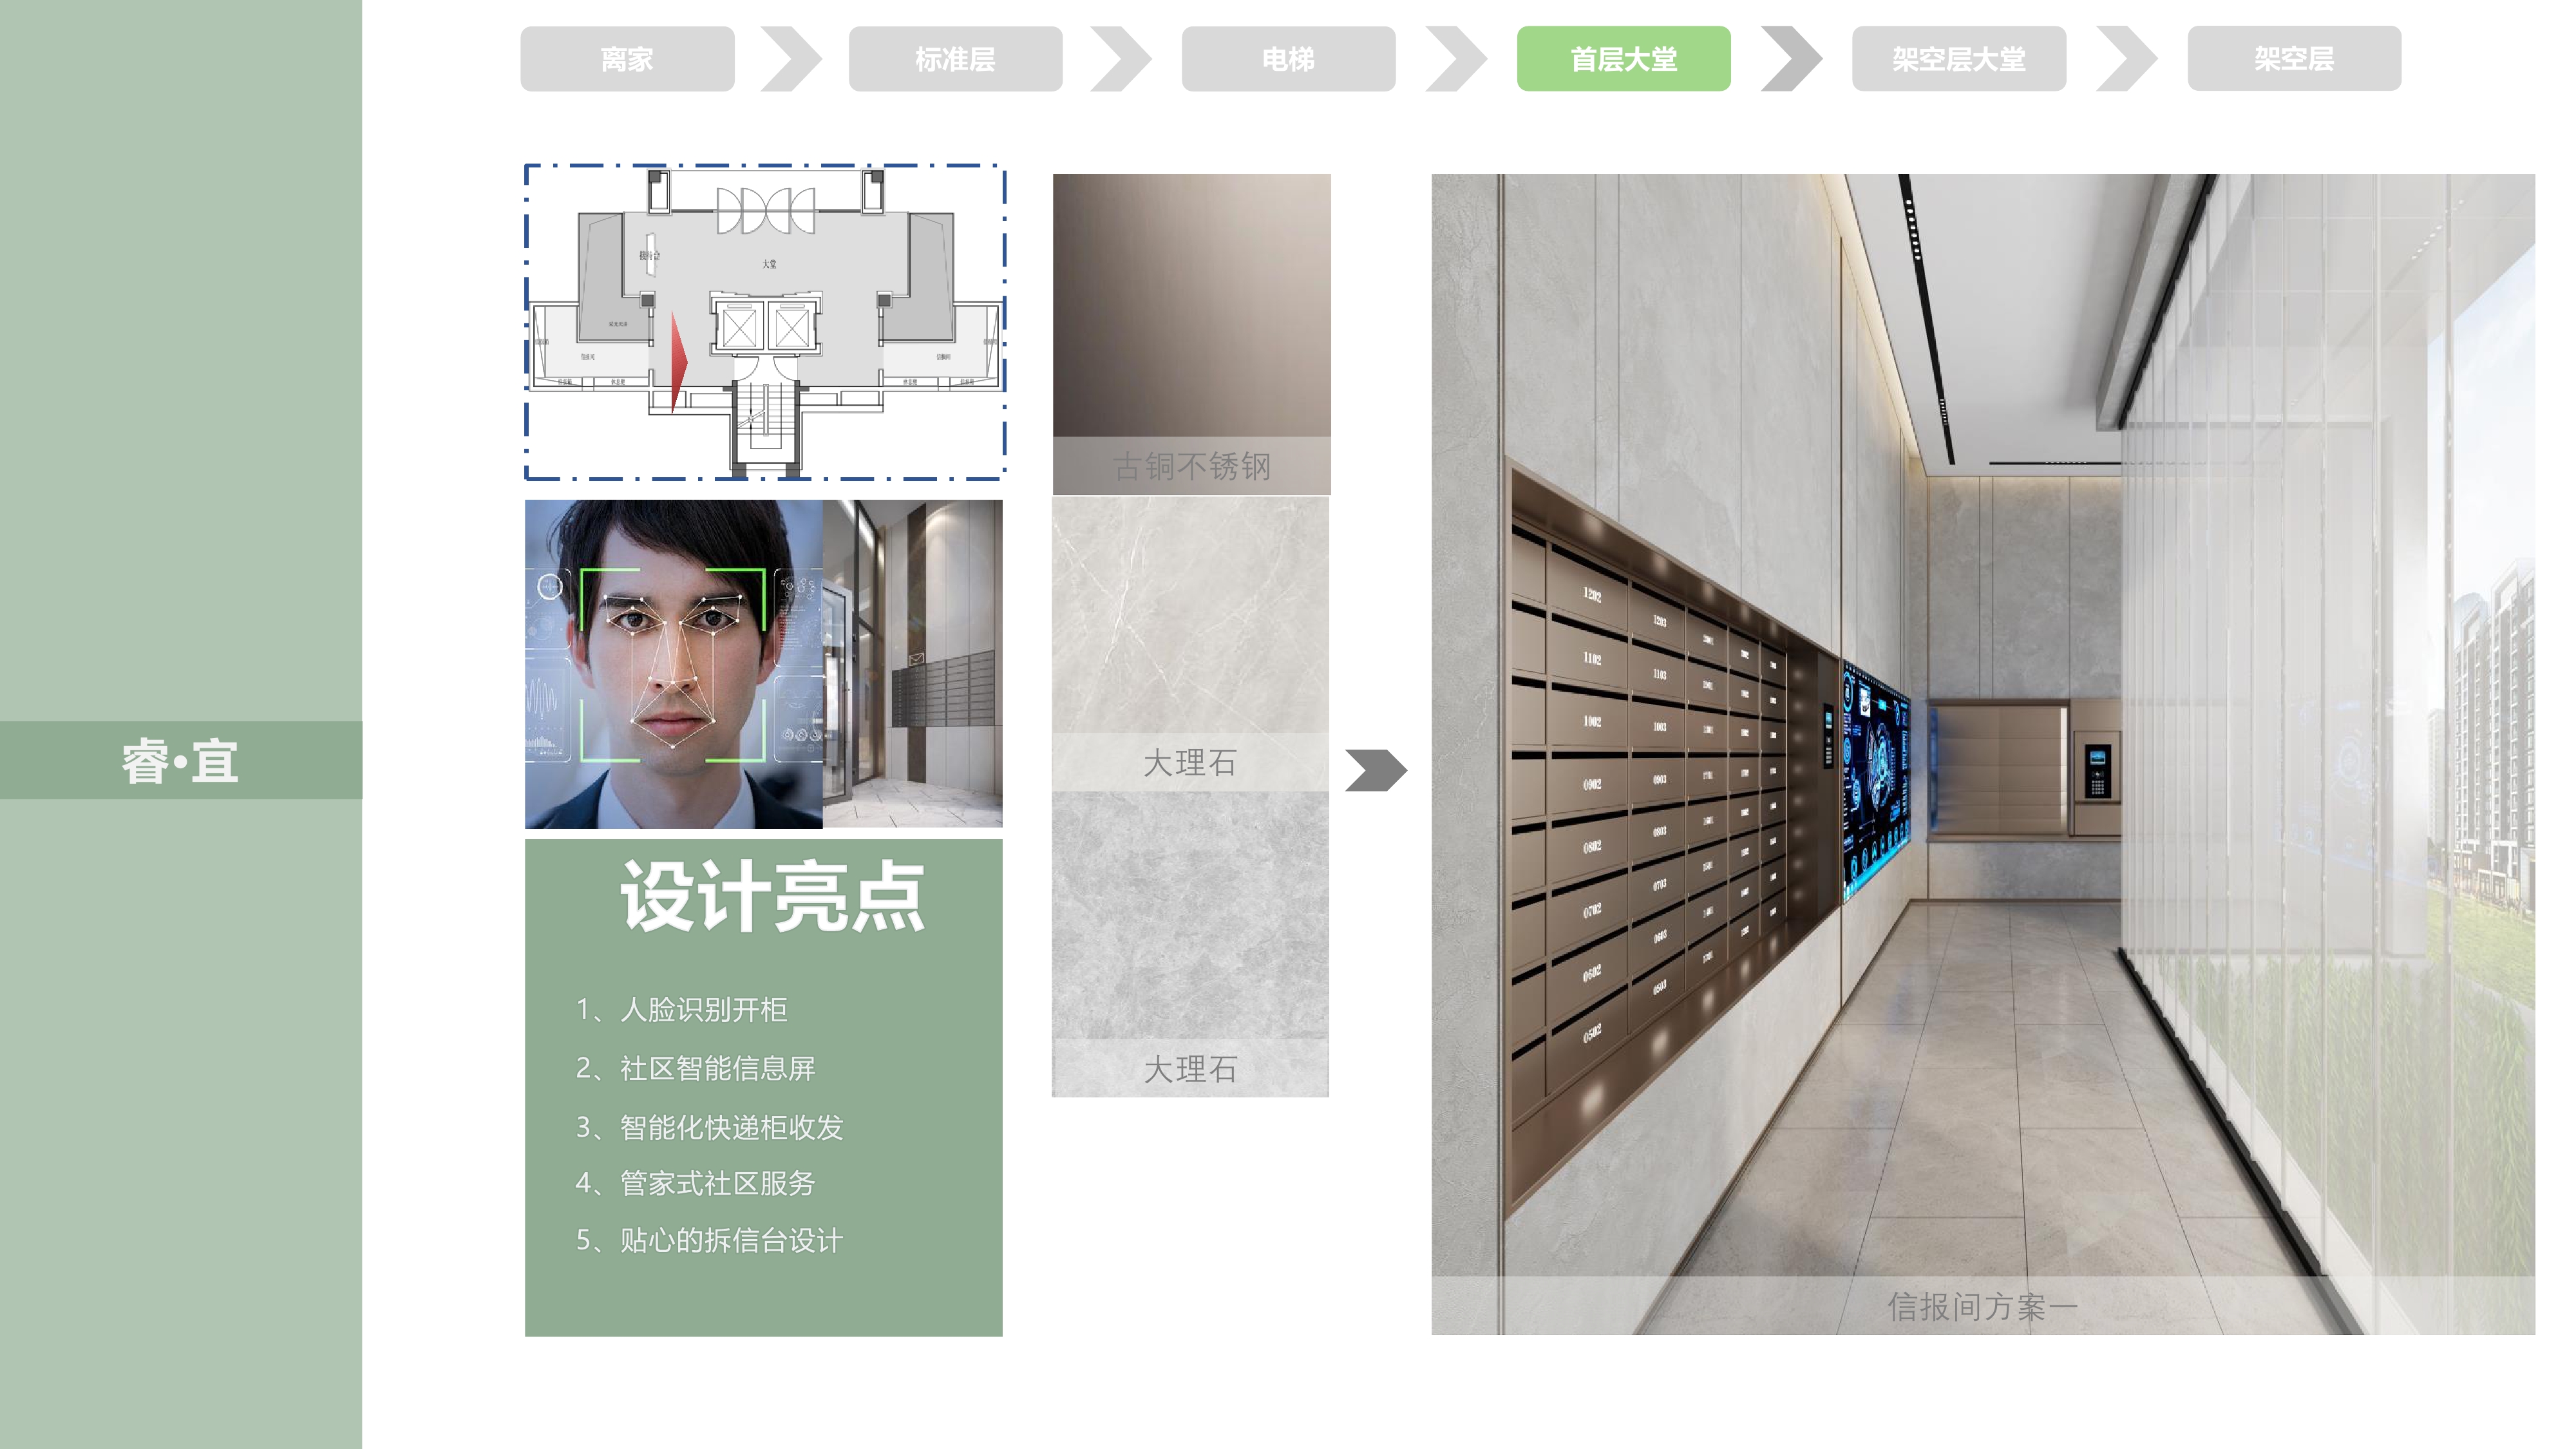Screen dimensions: 2576x1449
Task: Click the highlighted 首层大堂 tab
Action: (1623, 59)
